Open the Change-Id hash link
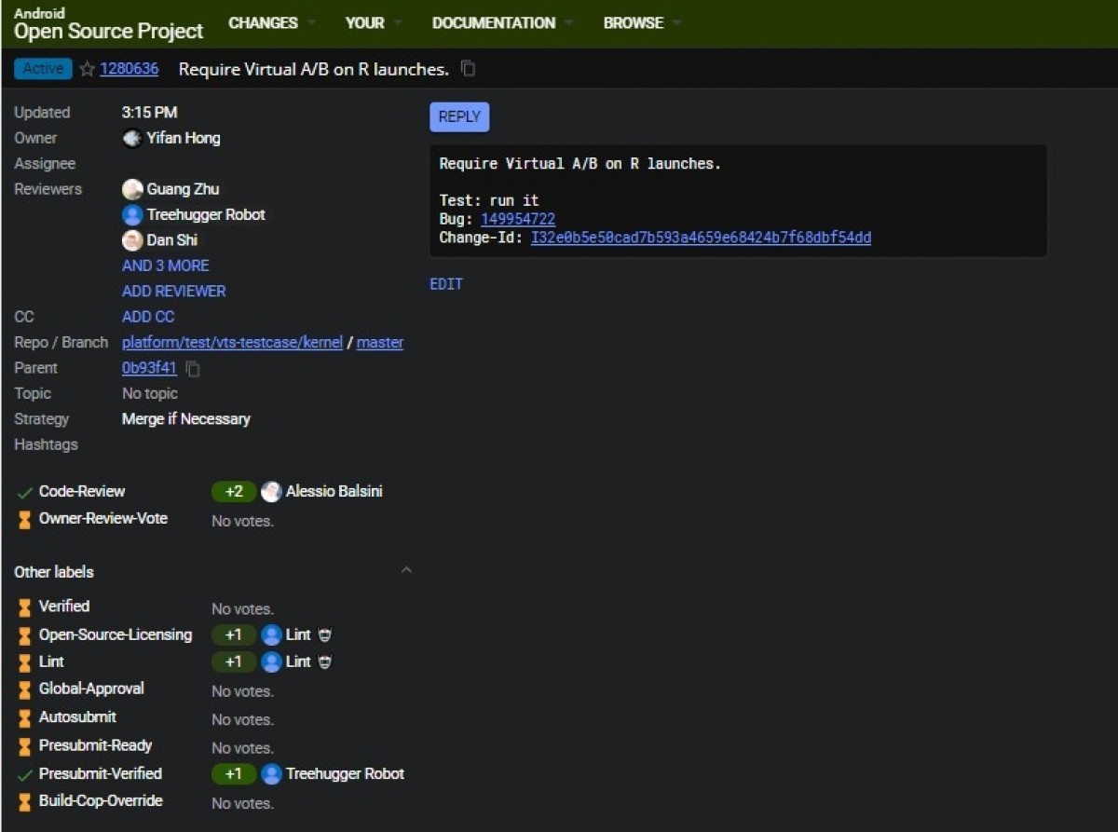The width and height of the screenshot is (1118, 832). [701, 238]
